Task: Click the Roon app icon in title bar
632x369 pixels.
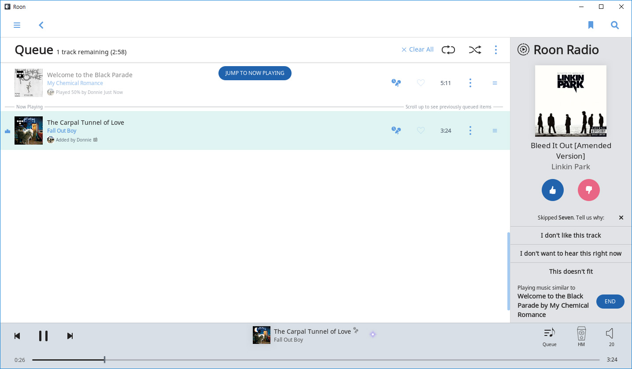Action: pos(7,7)
